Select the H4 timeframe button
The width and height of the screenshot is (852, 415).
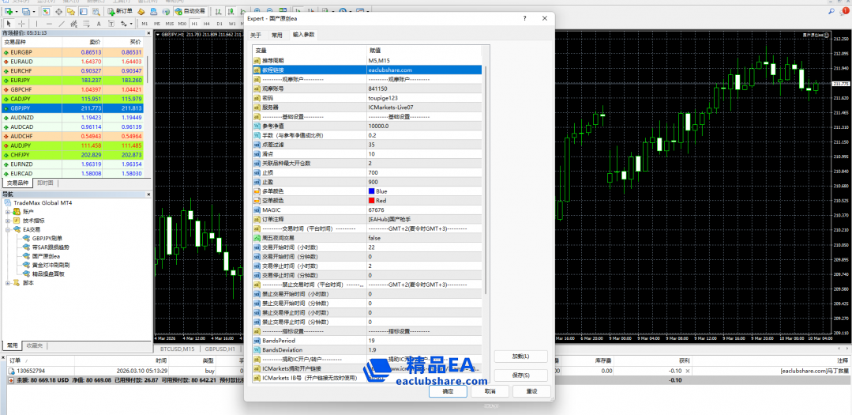coord(206,24)
